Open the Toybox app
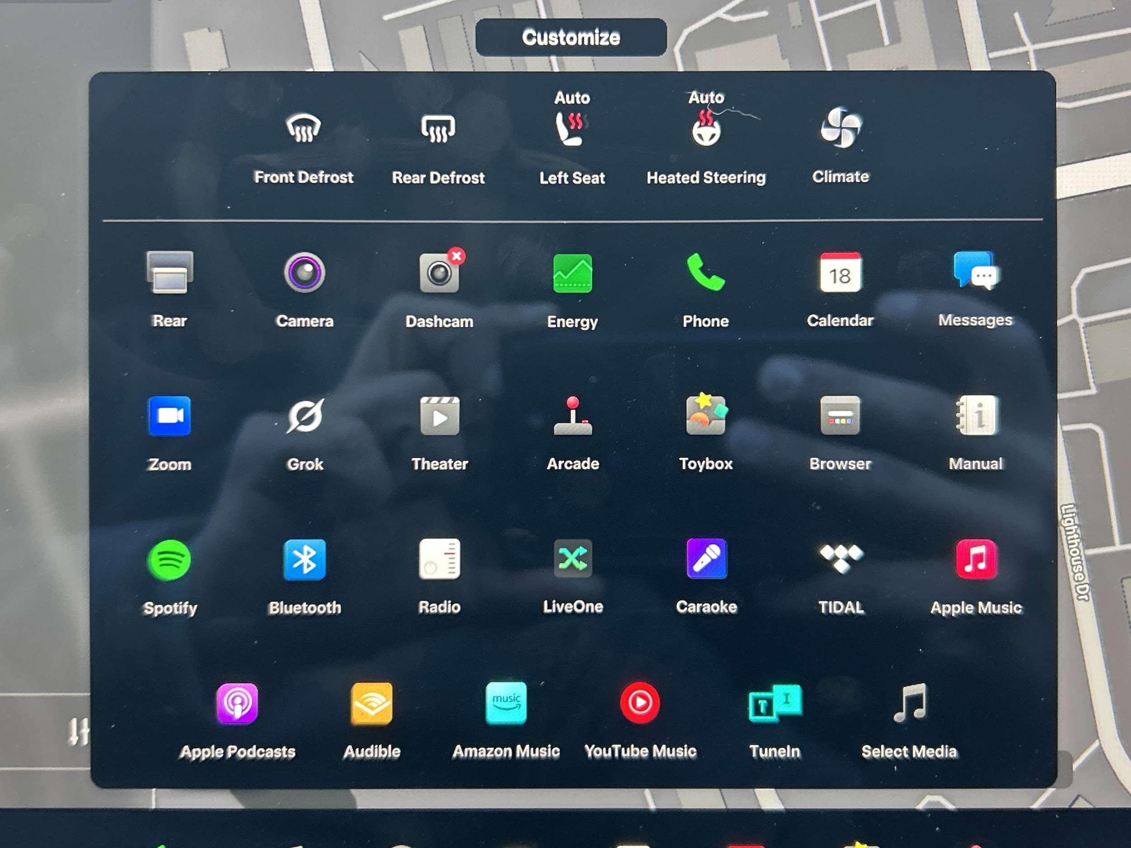 pos(706,415)
